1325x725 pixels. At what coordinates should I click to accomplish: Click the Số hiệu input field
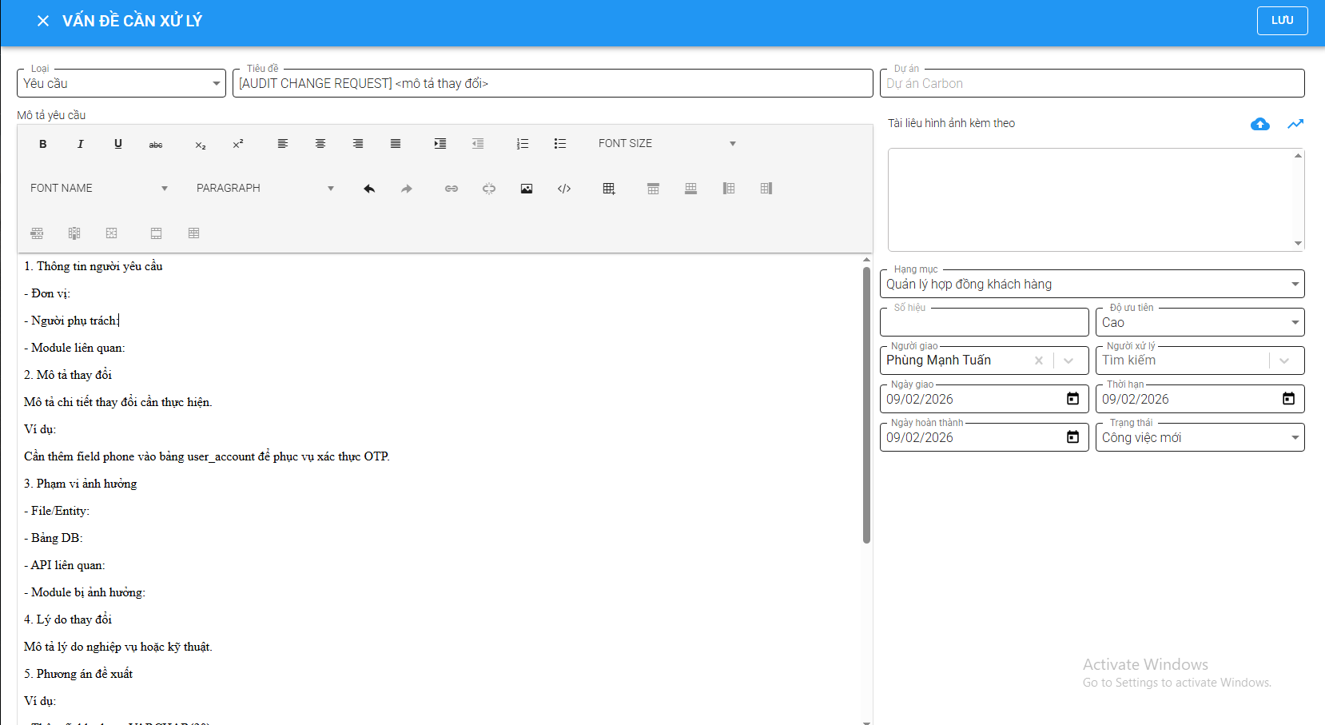[x=984, y=323]
